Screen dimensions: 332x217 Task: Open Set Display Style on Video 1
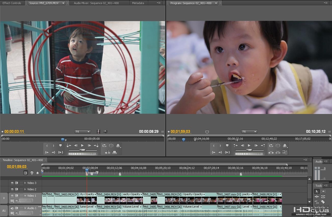[12, 201]
